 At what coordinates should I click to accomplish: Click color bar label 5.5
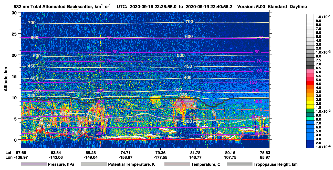[x=318, y=76]
